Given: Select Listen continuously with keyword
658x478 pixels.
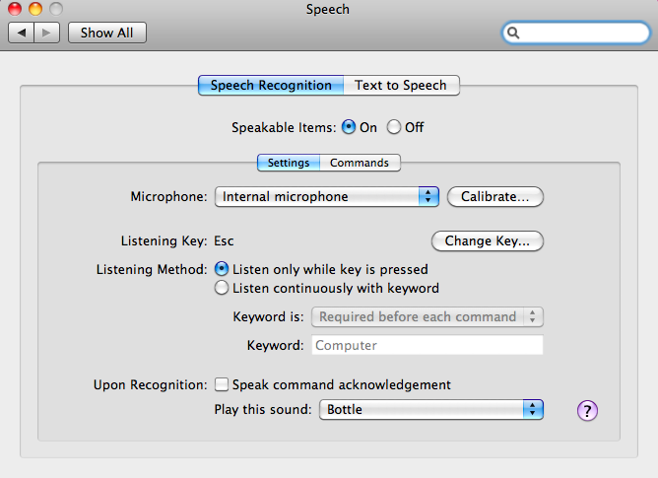Looking at the screenshot, I should (222, 289).
